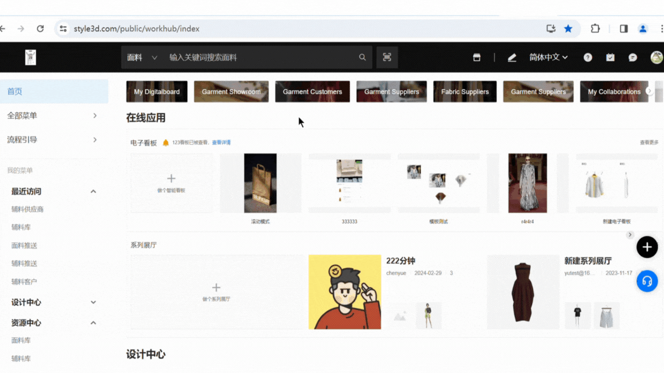
Task: Expand the 全部菜单 menu
Action: [53, 116]
